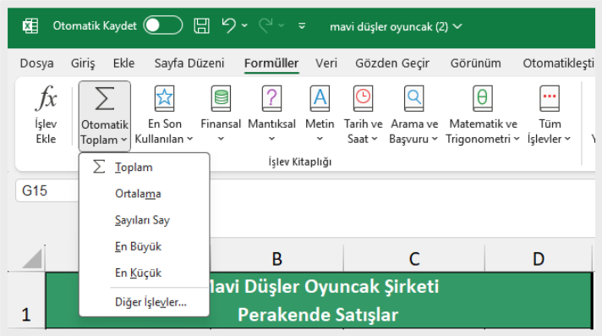Click the Otomatik Toplam sigma icon

(x=105, y=98)
